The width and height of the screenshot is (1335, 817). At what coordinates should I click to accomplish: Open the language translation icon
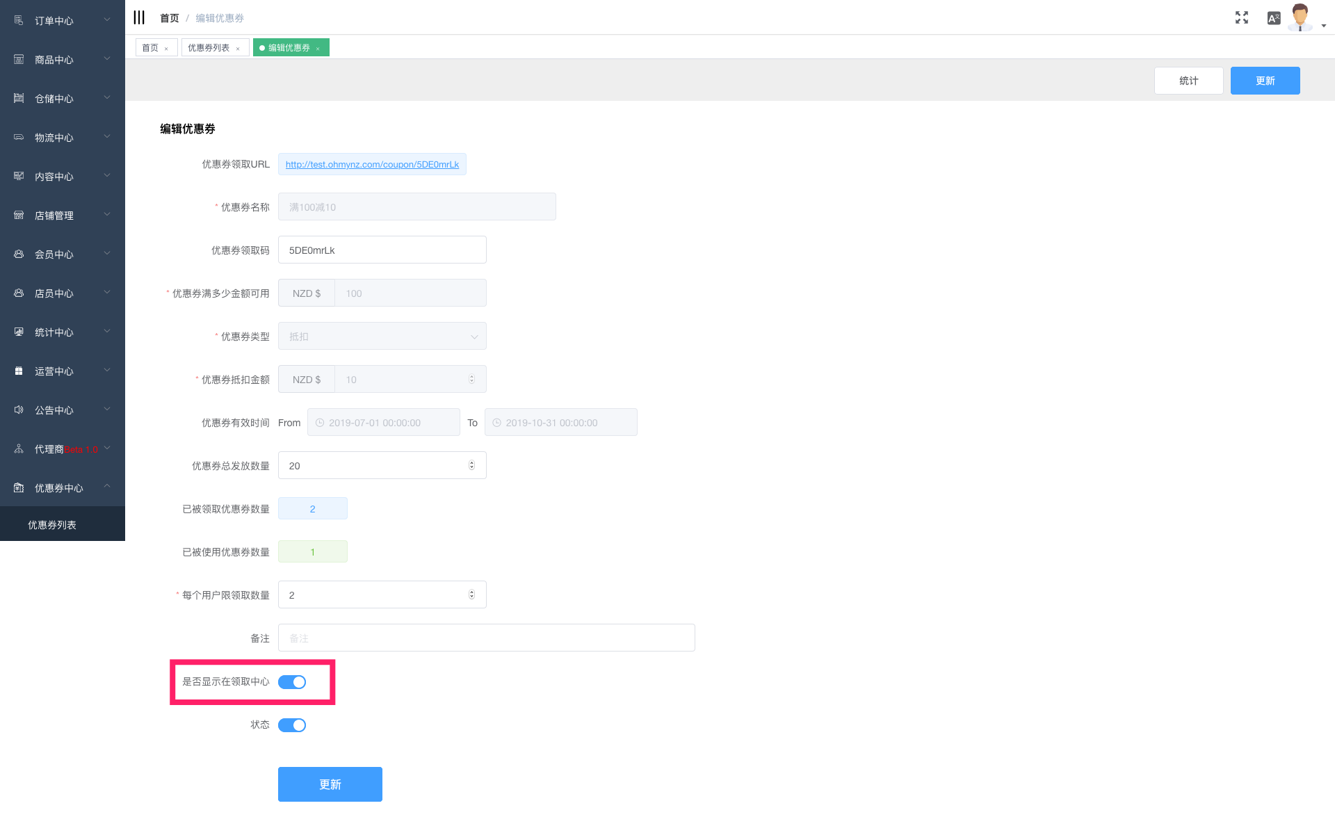1273,18
